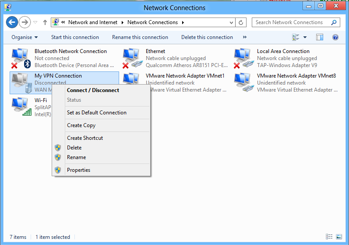Image resolution: width=349 pixels, height=245 pixels.
Task: Toggle the preview pane button
Action: (x=319, y=37)
